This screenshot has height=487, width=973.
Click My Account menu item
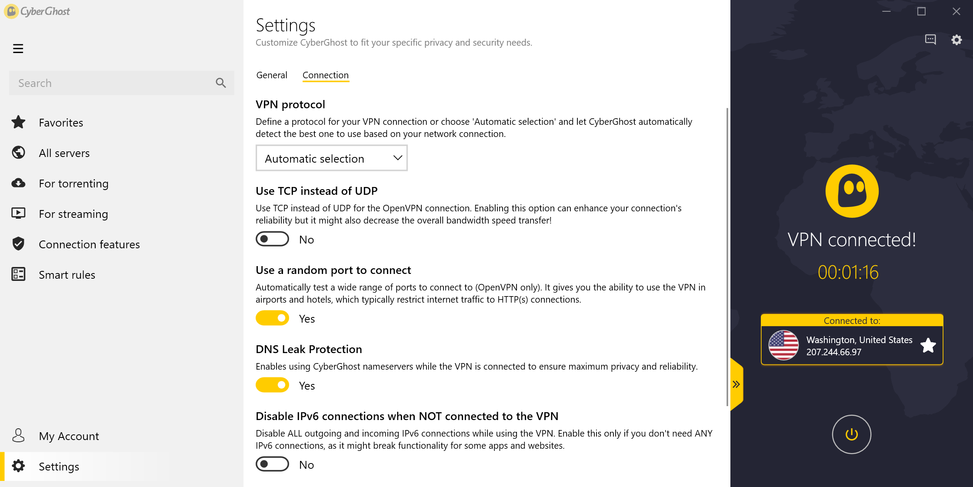tap(69, 435)
